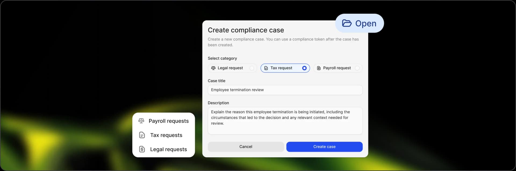Click the Create case button
This screenshot has width=516, height=171.
pyautogui.click(x=324, y=147)
